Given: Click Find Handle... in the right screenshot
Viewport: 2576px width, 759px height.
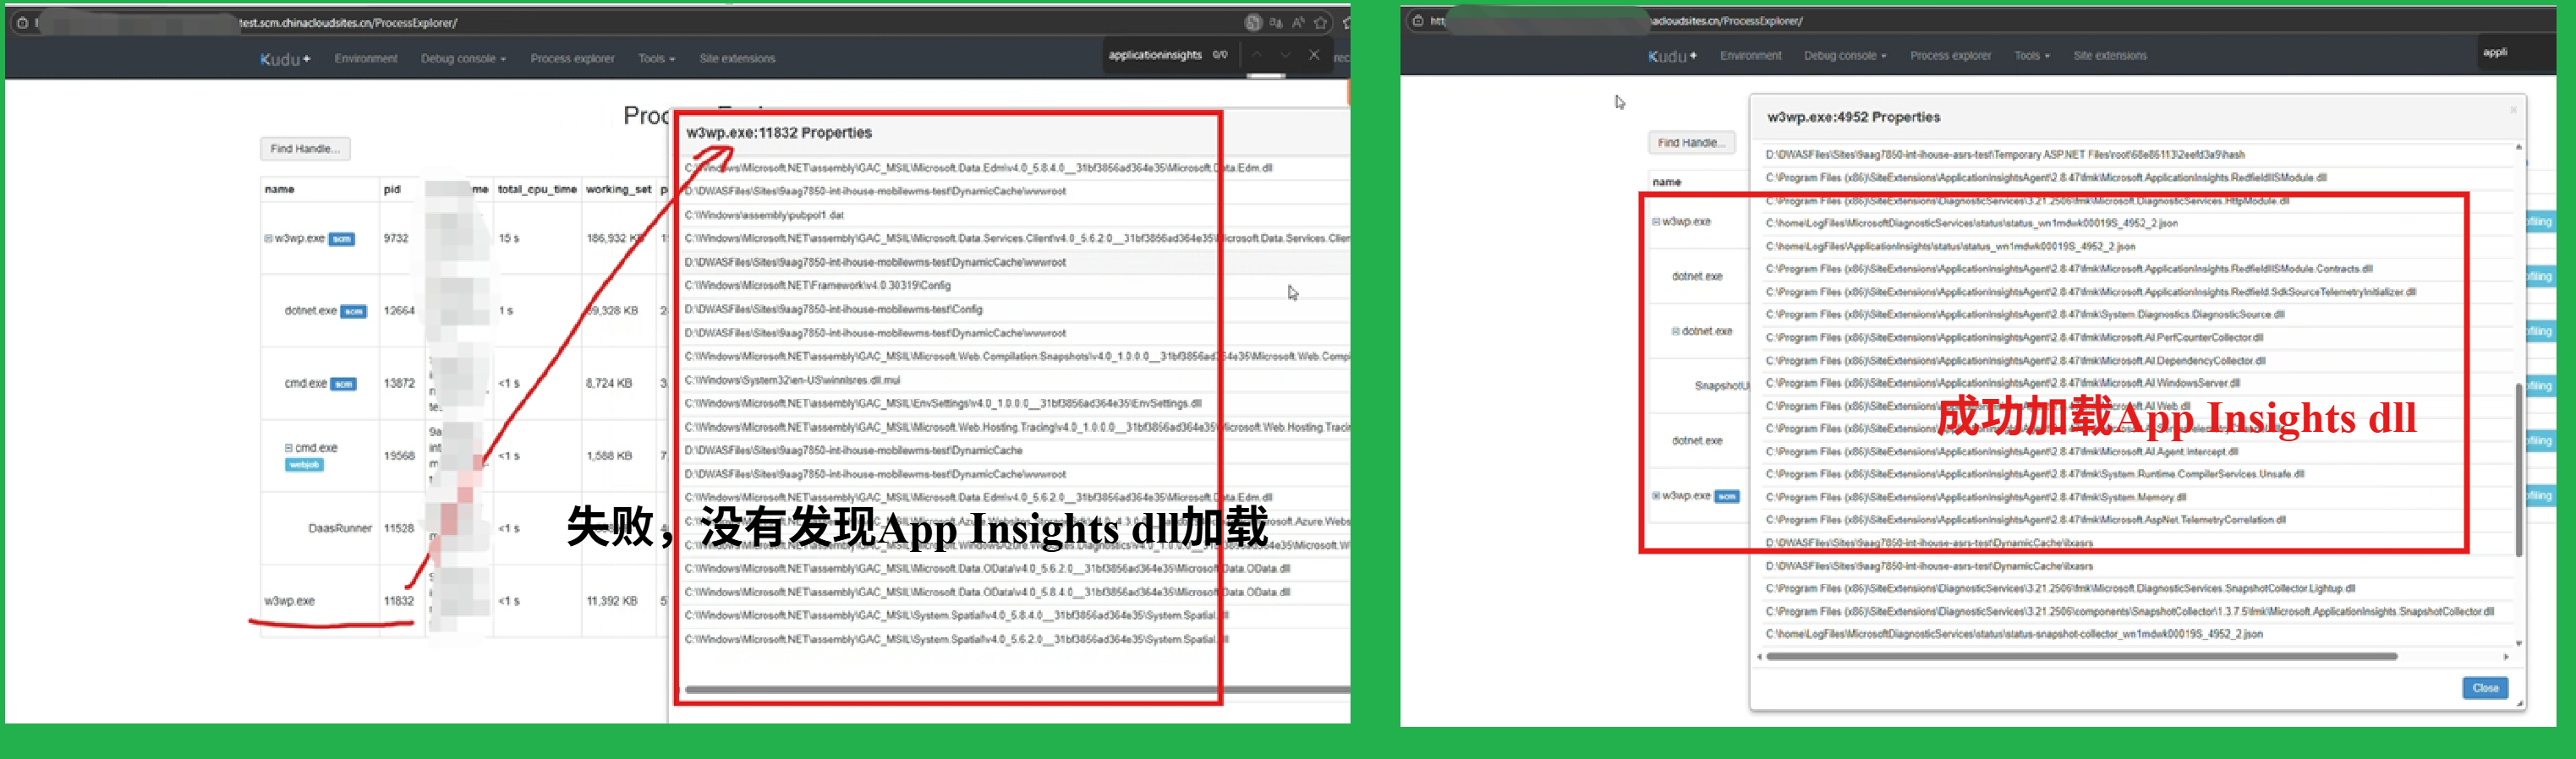Looking at the screenshot, I should (1691, 143).
